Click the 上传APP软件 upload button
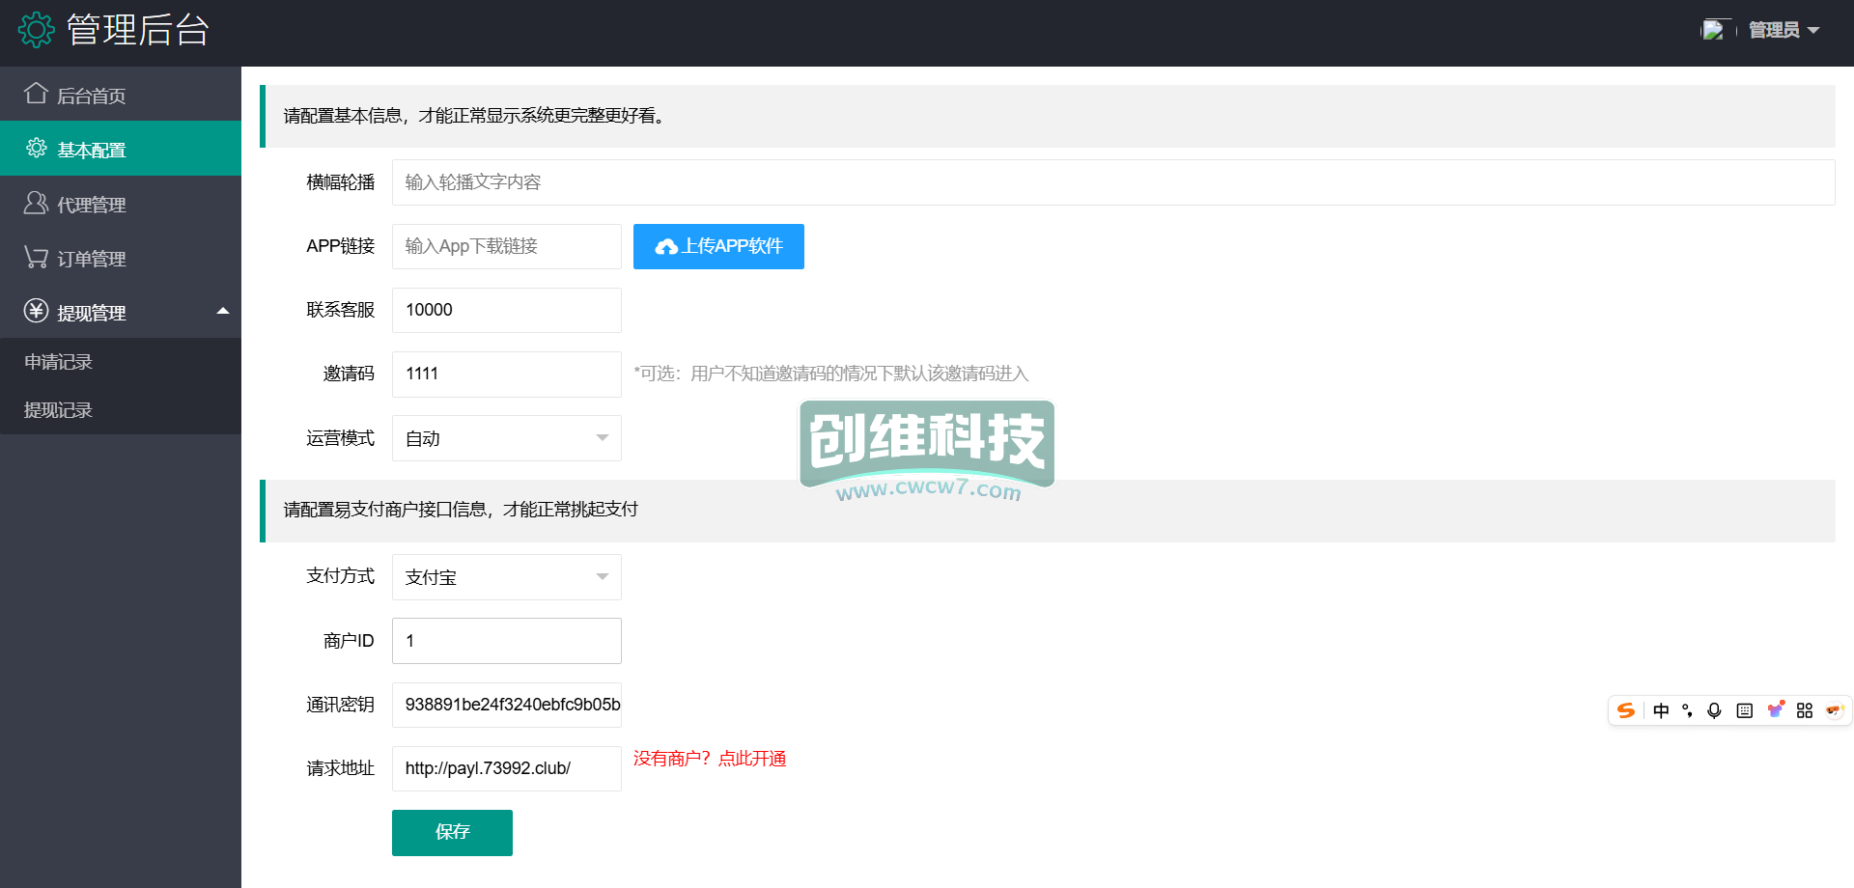 [x=718, y=246]
